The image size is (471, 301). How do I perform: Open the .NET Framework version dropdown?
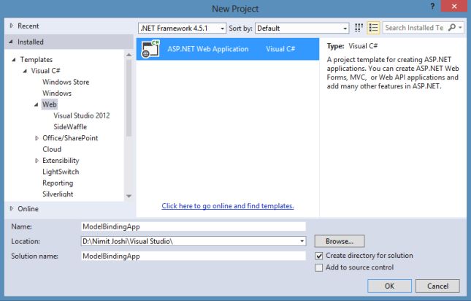(182, 28)
